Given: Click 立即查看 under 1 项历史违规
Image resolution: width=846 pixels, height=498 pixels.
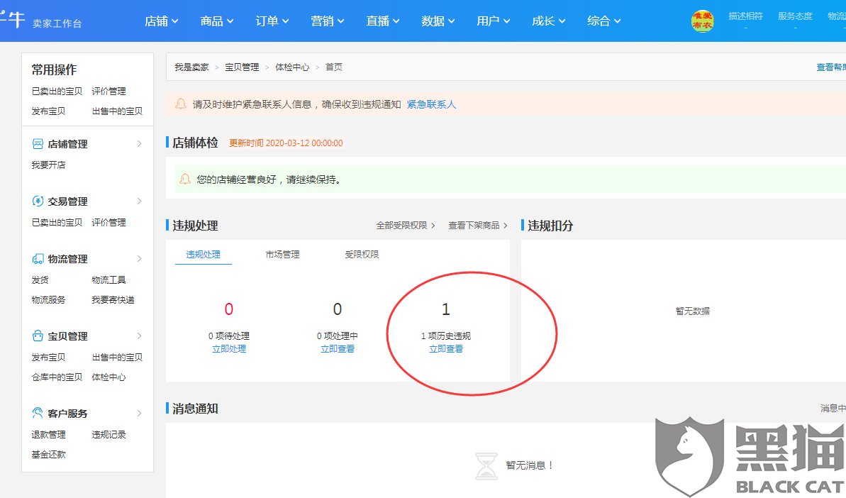Looking at the screenshot, I should click(445, 349).
